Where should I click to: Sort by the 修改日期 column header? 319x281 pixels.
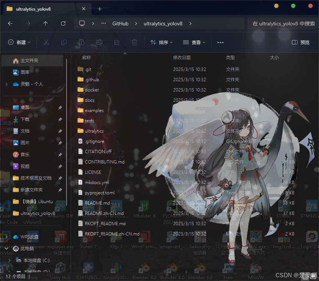coord(182,58)
